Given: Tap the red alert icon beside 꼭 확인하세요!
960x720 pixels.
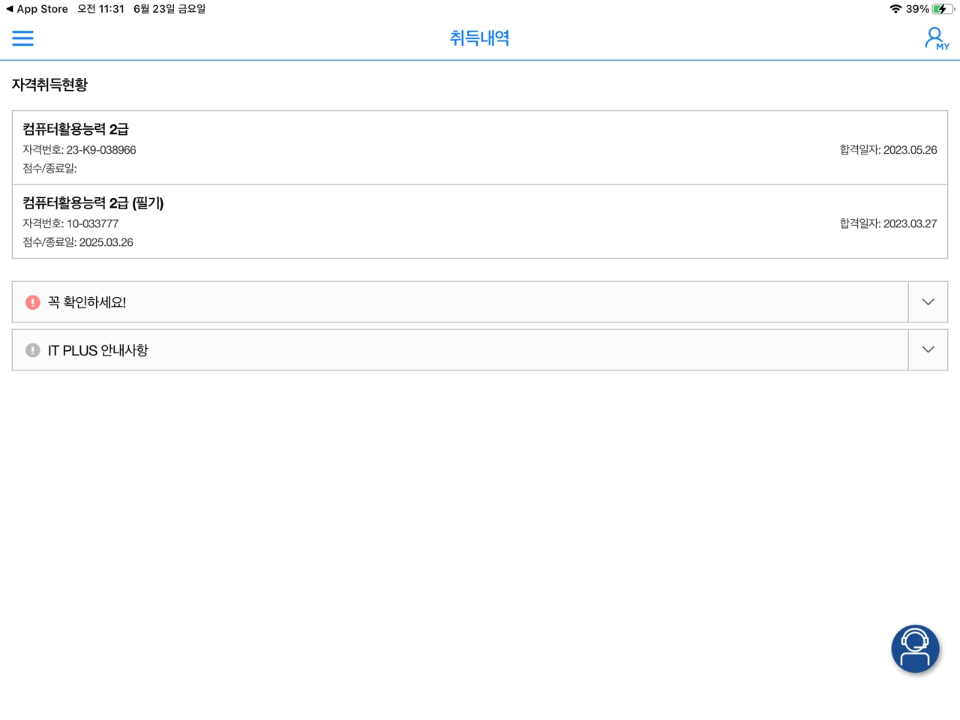Looking at the screenshot, I should tap(32, 302).
